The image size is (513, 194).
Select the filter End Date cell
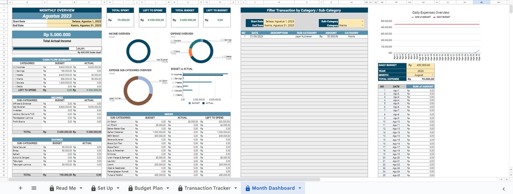click(280, 25)
